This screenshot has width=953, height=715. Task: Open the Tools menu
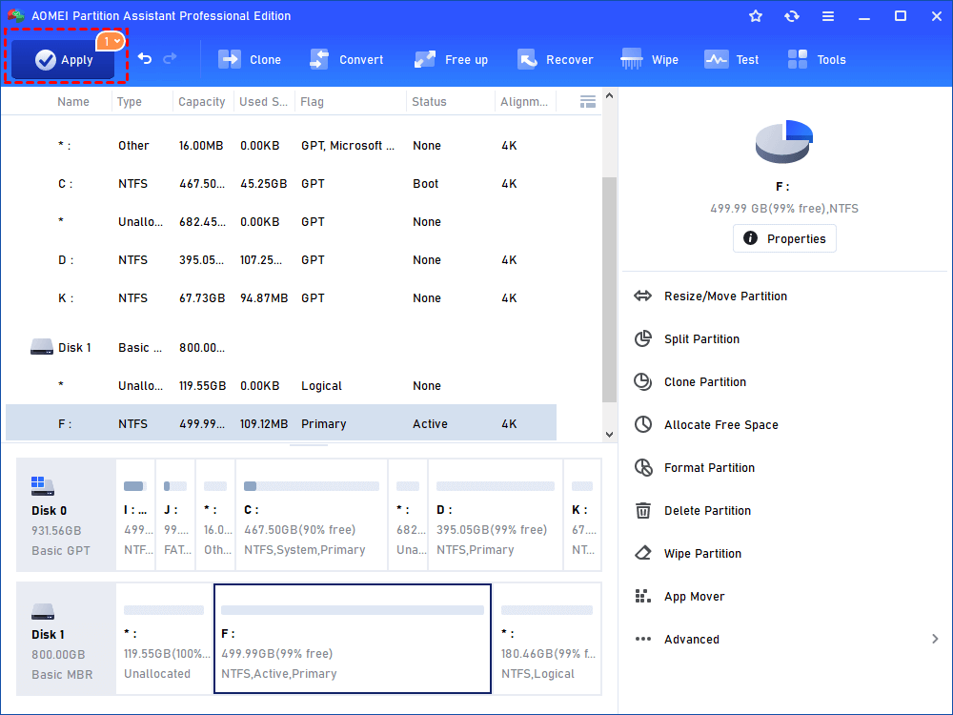(817, 59)
